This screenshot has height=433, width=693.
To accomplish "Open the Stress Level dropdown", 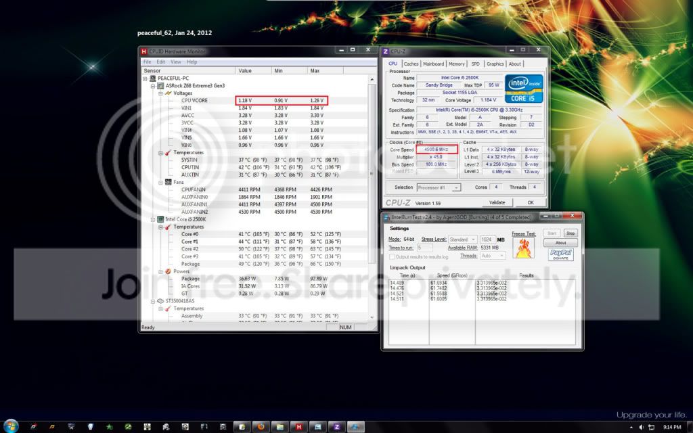I will [x=462, y=240].
